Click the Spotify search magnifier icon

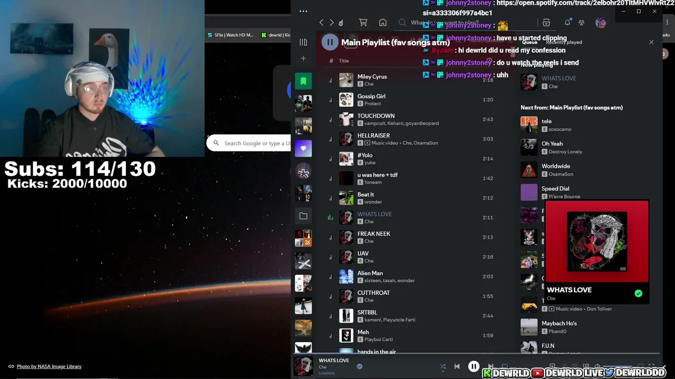pos(402,23)
